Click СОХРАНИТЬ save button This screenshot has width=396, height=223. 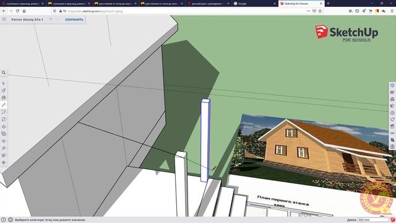click(74, 20)
